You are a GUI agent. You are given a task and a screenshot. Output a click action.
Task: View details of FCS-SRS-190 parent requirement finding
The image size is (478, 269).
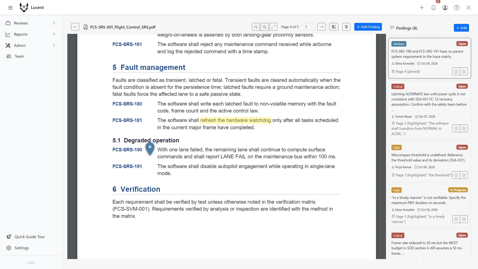point(456,71)
